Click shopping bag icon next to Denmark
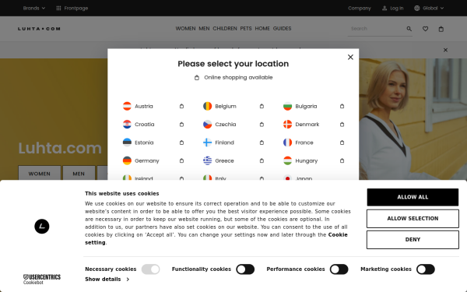This screenshot has height=292, width=467. pos(342,125)
